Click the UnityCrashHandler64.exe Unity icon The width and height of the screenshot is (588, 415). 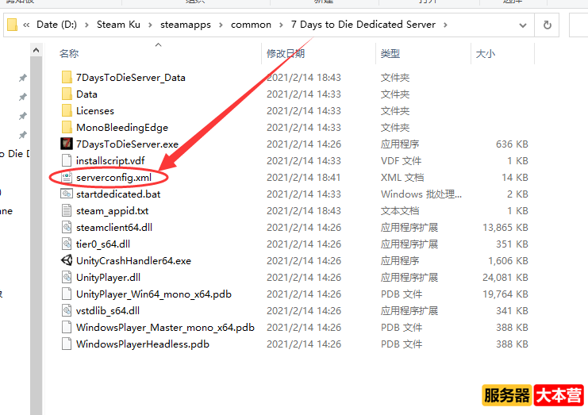click(67, 260)
